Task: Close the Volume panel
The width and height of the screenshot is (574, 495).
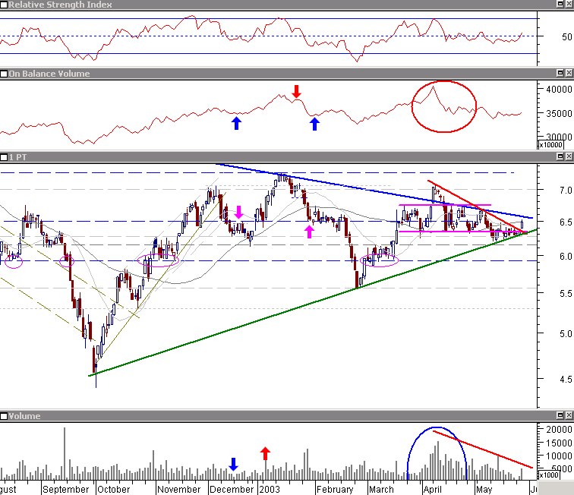Action: 569,415
